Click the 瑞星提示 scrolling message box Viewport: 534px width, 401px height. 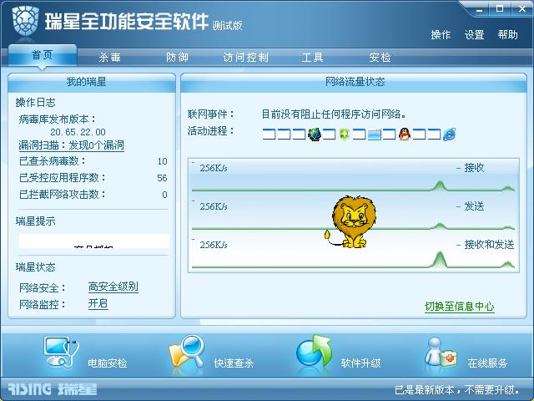[x=94, y=241]
